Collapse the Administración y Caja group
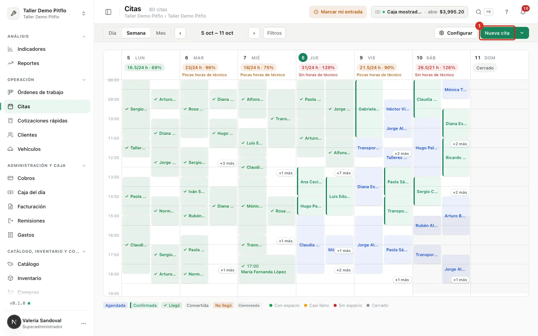 (x=84, y=166)
